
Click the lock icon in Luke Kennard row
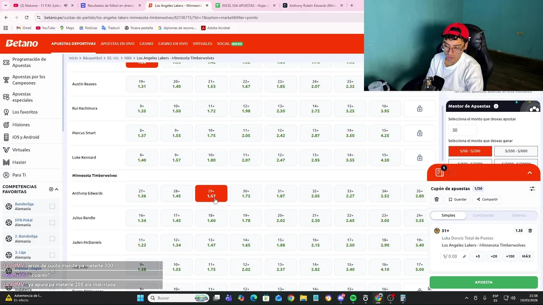[x=420, y=158]
